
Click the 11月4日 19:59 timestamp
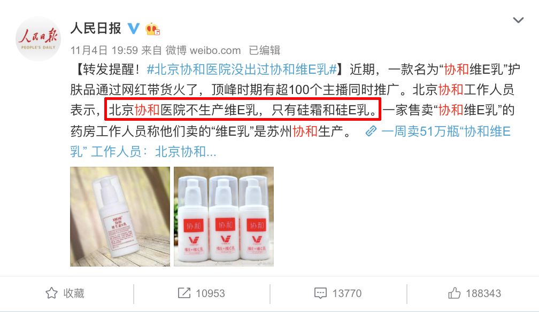(x=104, y=51)
